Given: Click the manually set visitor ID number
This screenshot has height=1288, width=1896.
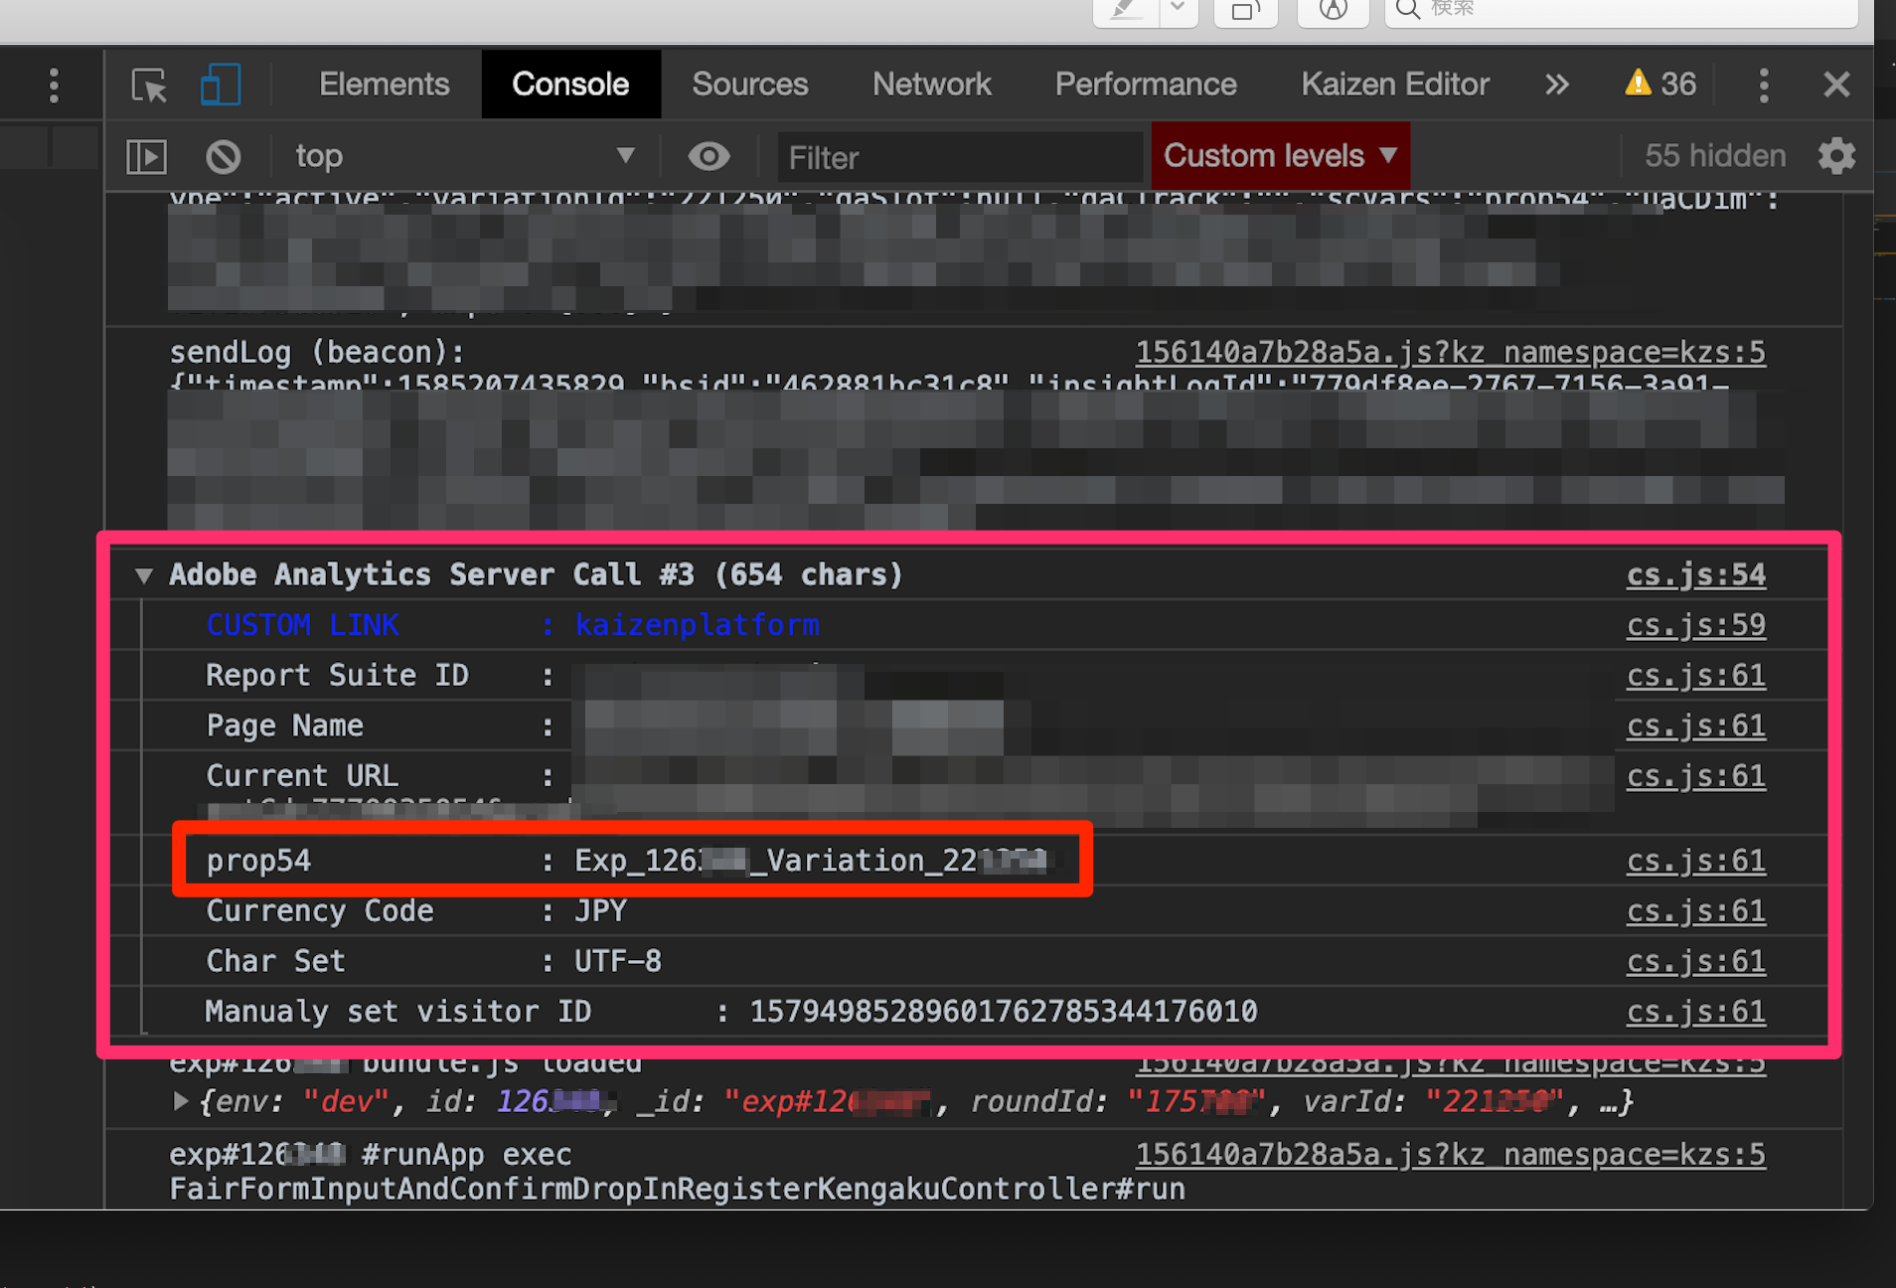Looking at the screenshot, I should click(x=1003, y=1012).
